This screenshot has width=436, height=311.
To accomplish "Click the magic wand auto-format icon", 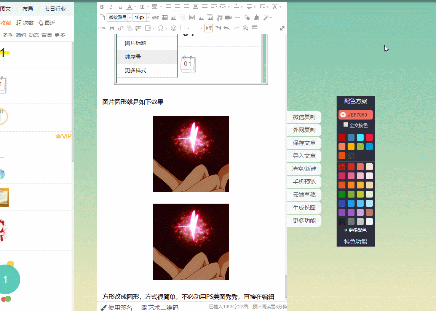I will [x=266, y=18].
